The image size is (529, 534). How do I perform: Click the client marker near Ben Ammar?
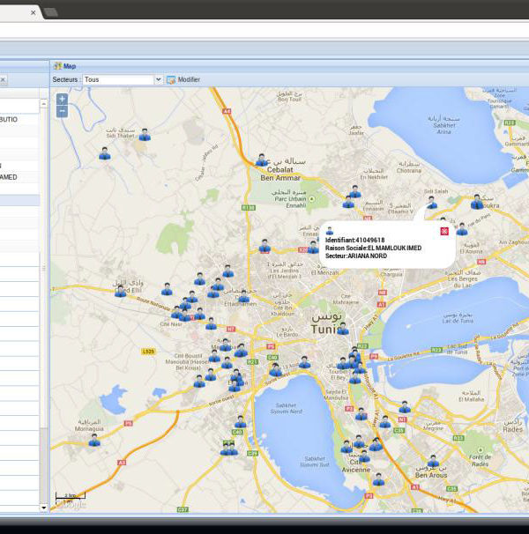[262, 159]
